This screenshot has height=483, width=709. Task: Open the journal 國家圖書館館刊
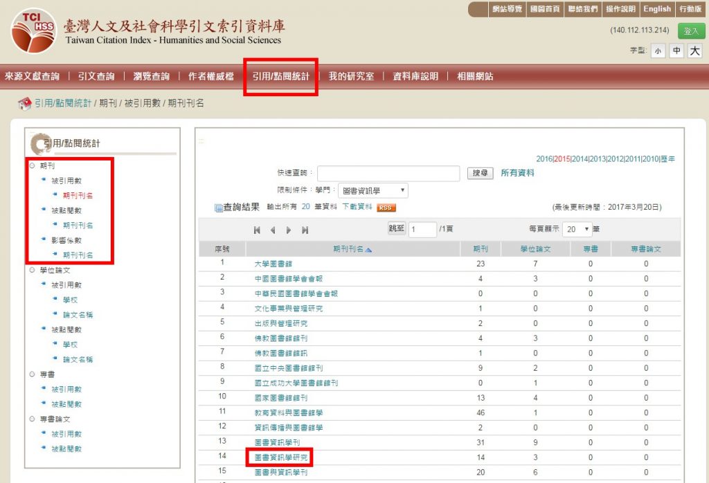281,398
